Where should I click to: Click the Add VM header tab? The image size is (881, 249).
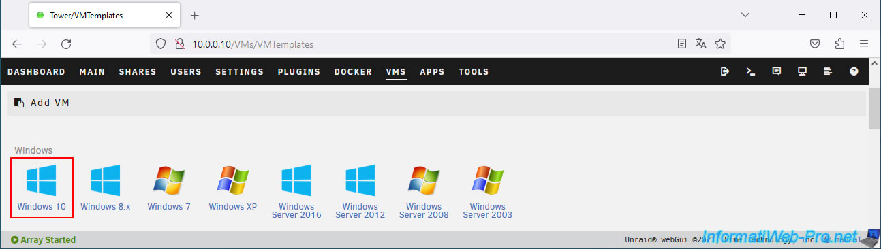[42, 103]
